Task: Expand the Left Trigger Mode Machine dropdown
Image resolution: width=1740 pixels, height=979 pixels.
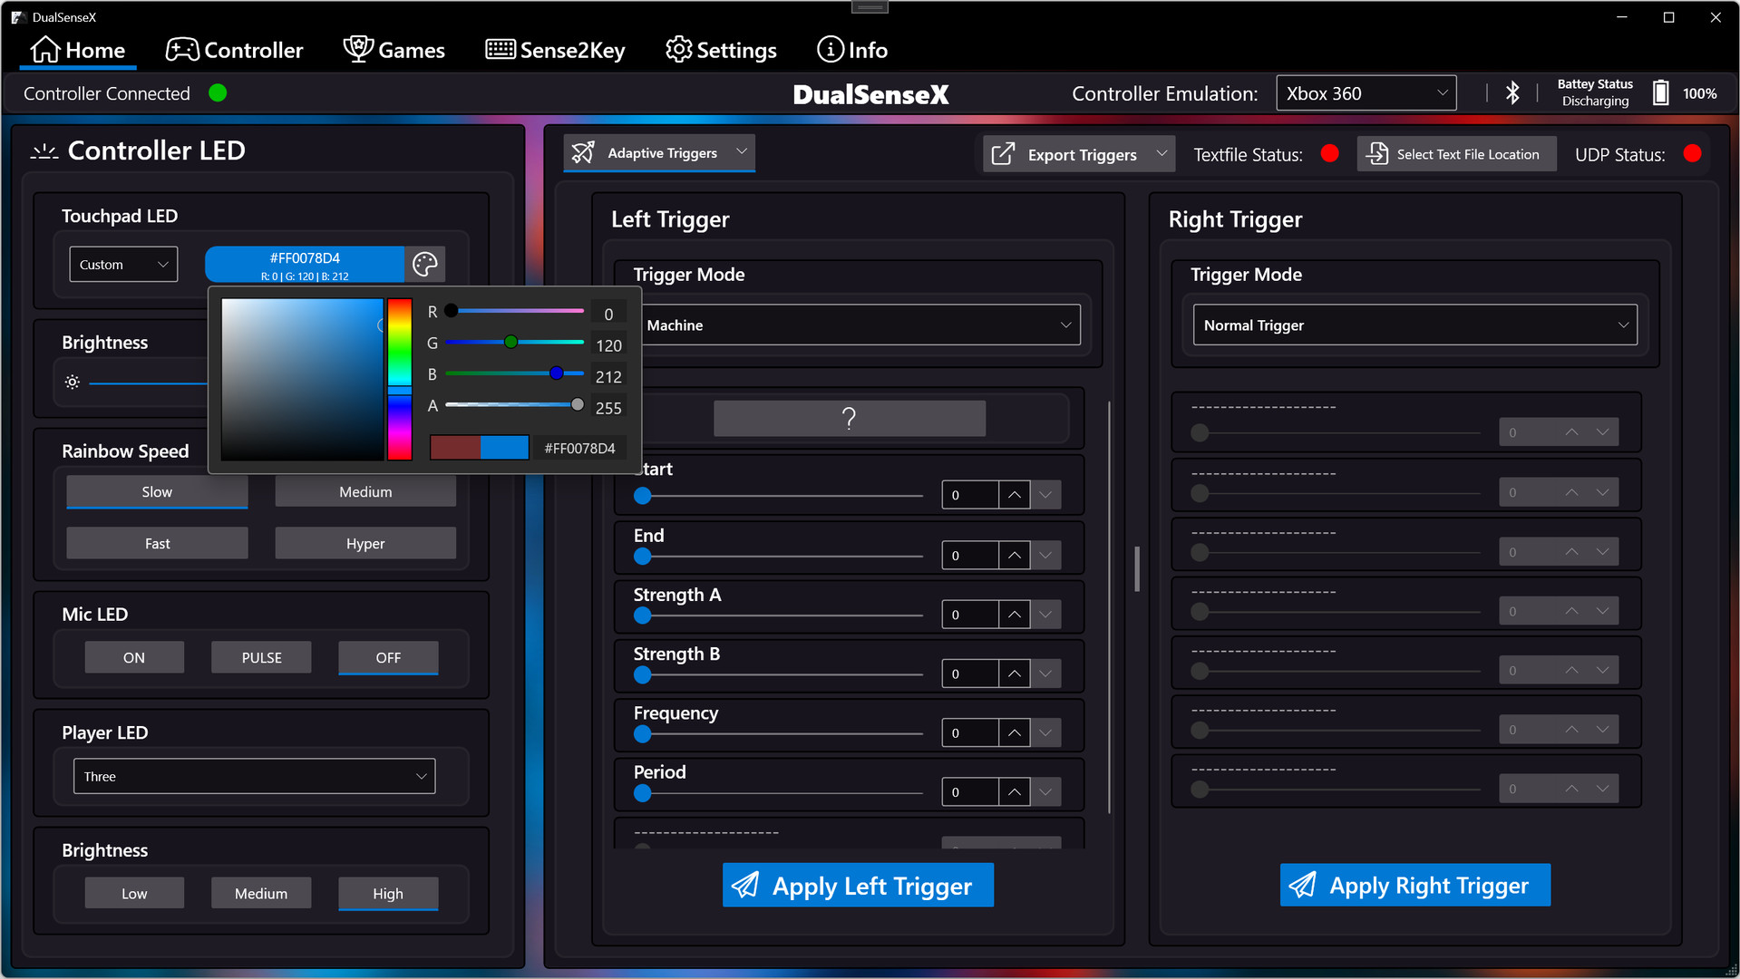Action: coord(859,325)
